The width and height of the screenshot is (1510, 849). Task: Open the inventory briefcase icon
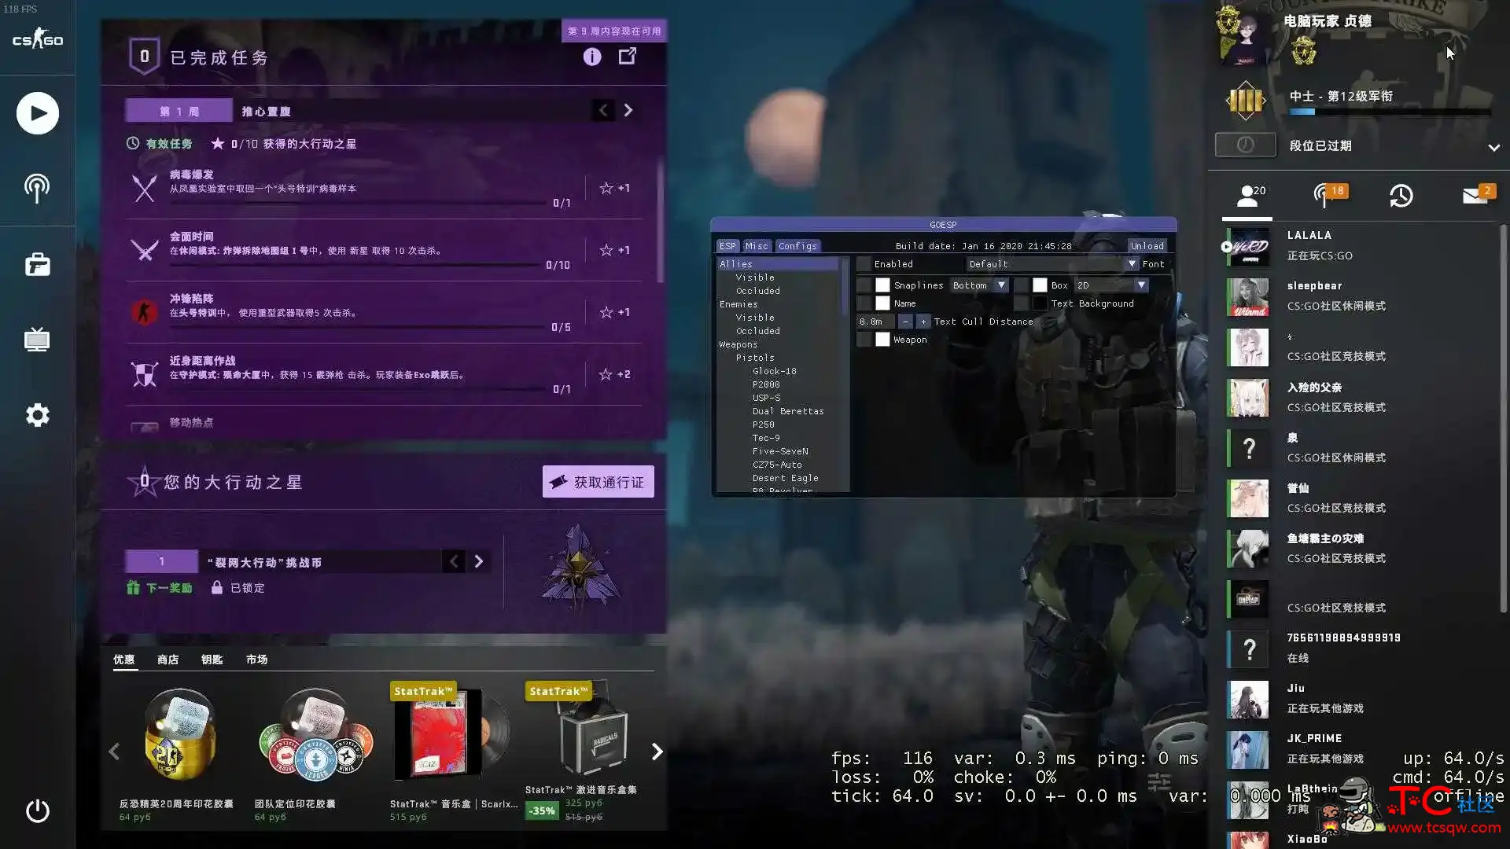click(37, 264)
